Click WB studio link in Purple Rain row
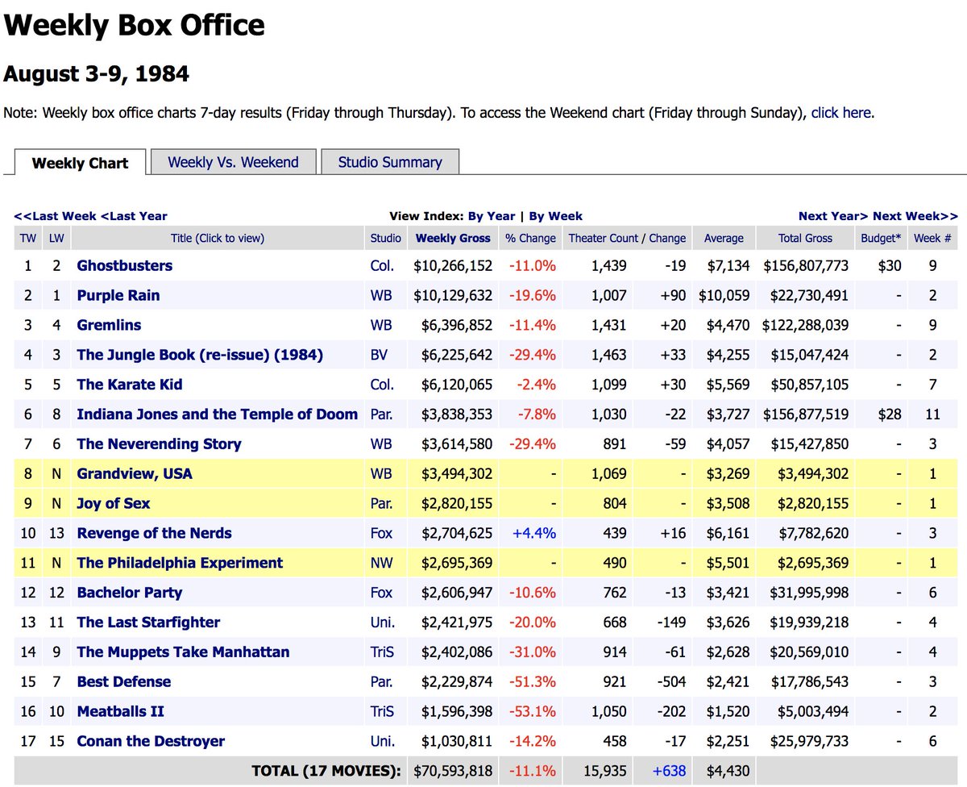Viewport: 967px width, 787px height. click(381, 295)
